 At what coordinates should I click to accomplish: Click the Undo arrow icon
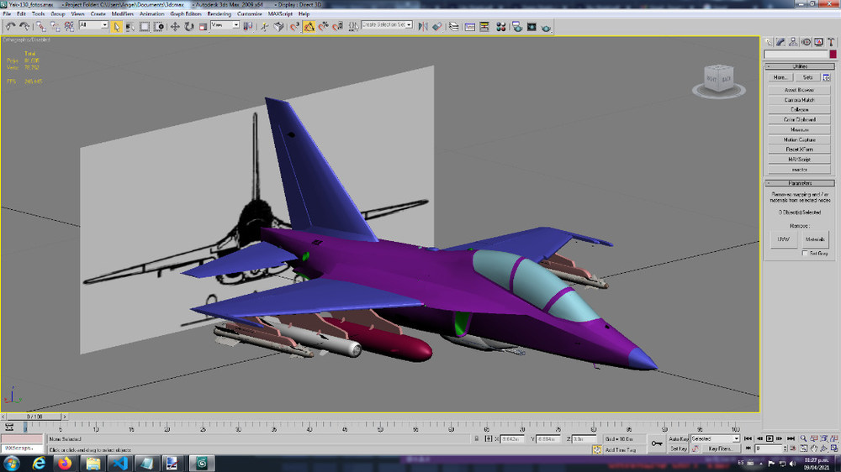pyautogui.click(x=10, y=26)
